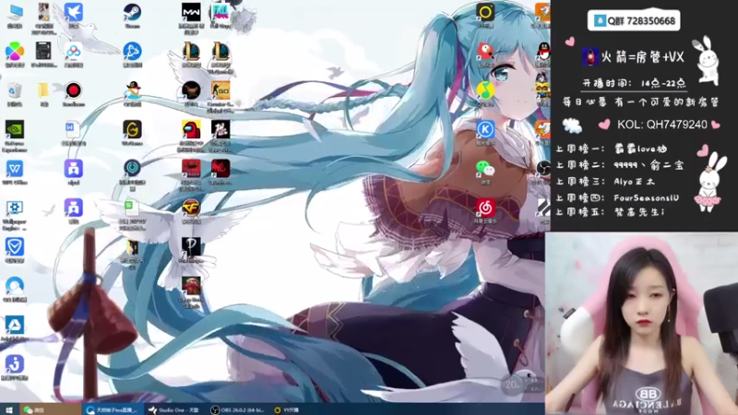Open the YY yellow ring desktop icon
The width and height of the screenshot is (738, 415).
(x=485, y=13)
